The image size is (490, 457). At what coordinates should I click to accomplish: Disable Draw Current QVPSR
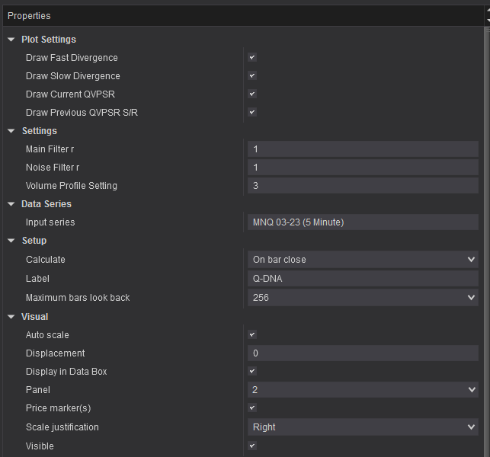[252, 94]
